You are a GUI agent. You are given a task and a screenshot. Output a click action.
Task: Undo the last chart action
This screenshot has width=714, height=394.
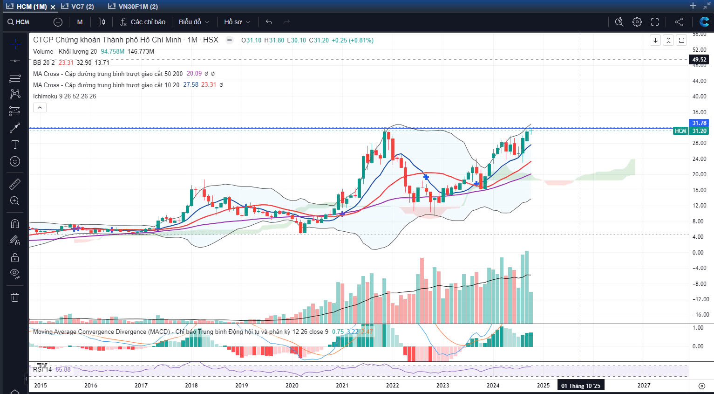(x=269, y=22)
